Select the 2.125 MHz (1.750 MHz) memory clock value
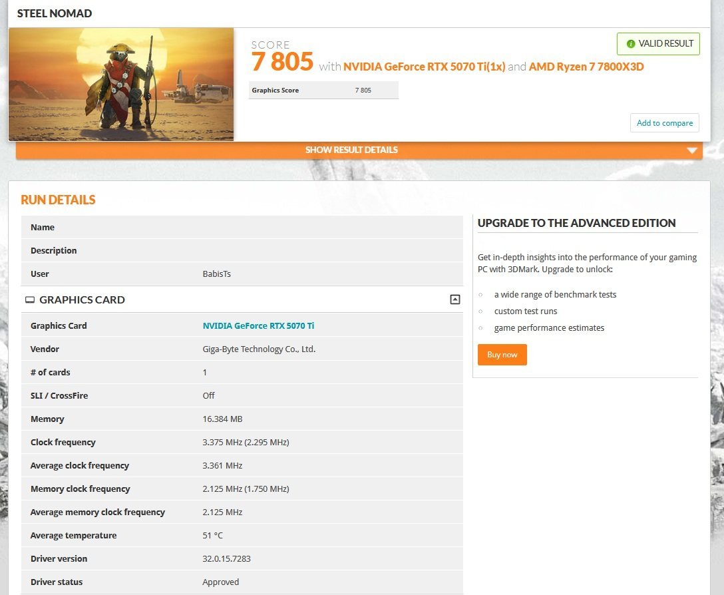This screenshot has width=724, height=595. pyautogui.click(x=246, y=489)
